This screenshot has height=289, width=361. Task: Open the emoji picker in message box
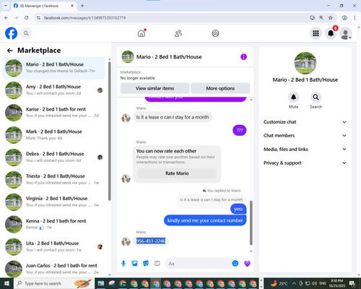[x=235, y=263]
